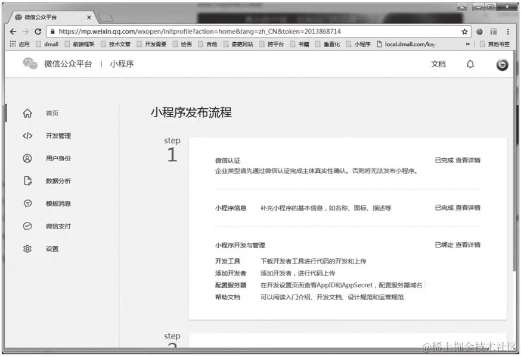Click the account avatar in the top right
The image size is (521, 357).
pos(502,64)
